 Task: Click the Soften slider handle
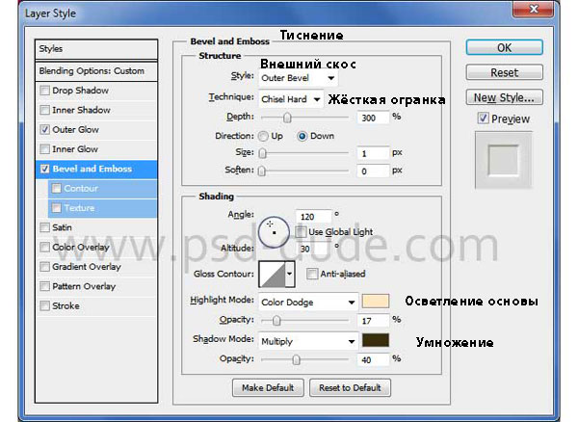[x=262, y=171]
